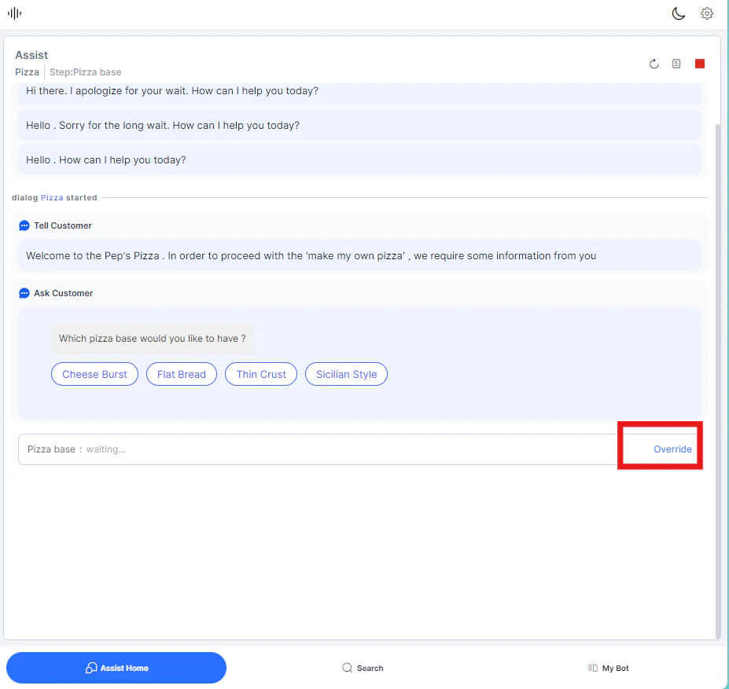Image resolution: width=729 pixels, height=689 pixels.
Task: Click the Tell Customer chat bubble icon
Action: (x=24, y=225)
